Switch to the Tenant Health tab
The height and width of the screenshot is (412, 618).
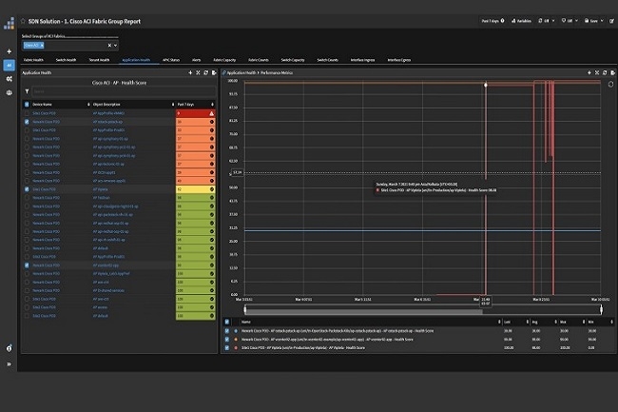[99, 60]
